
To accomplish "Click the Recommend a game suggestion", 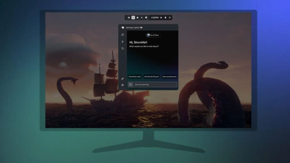I will tap(134, 76).
